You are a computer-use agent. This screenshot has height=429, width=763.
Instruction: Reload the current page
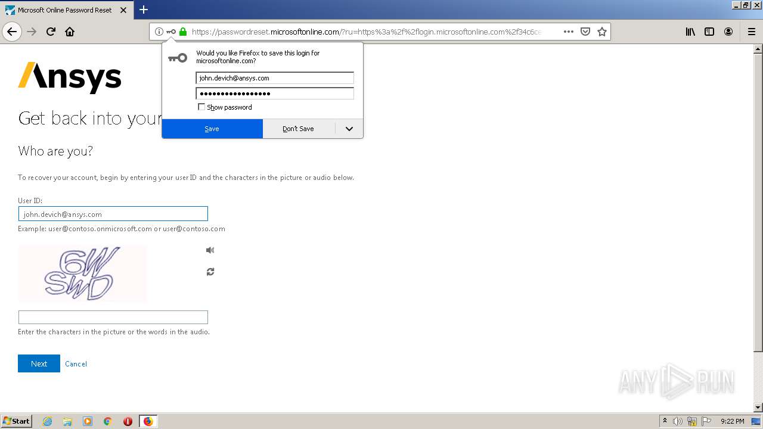[51, 32]
